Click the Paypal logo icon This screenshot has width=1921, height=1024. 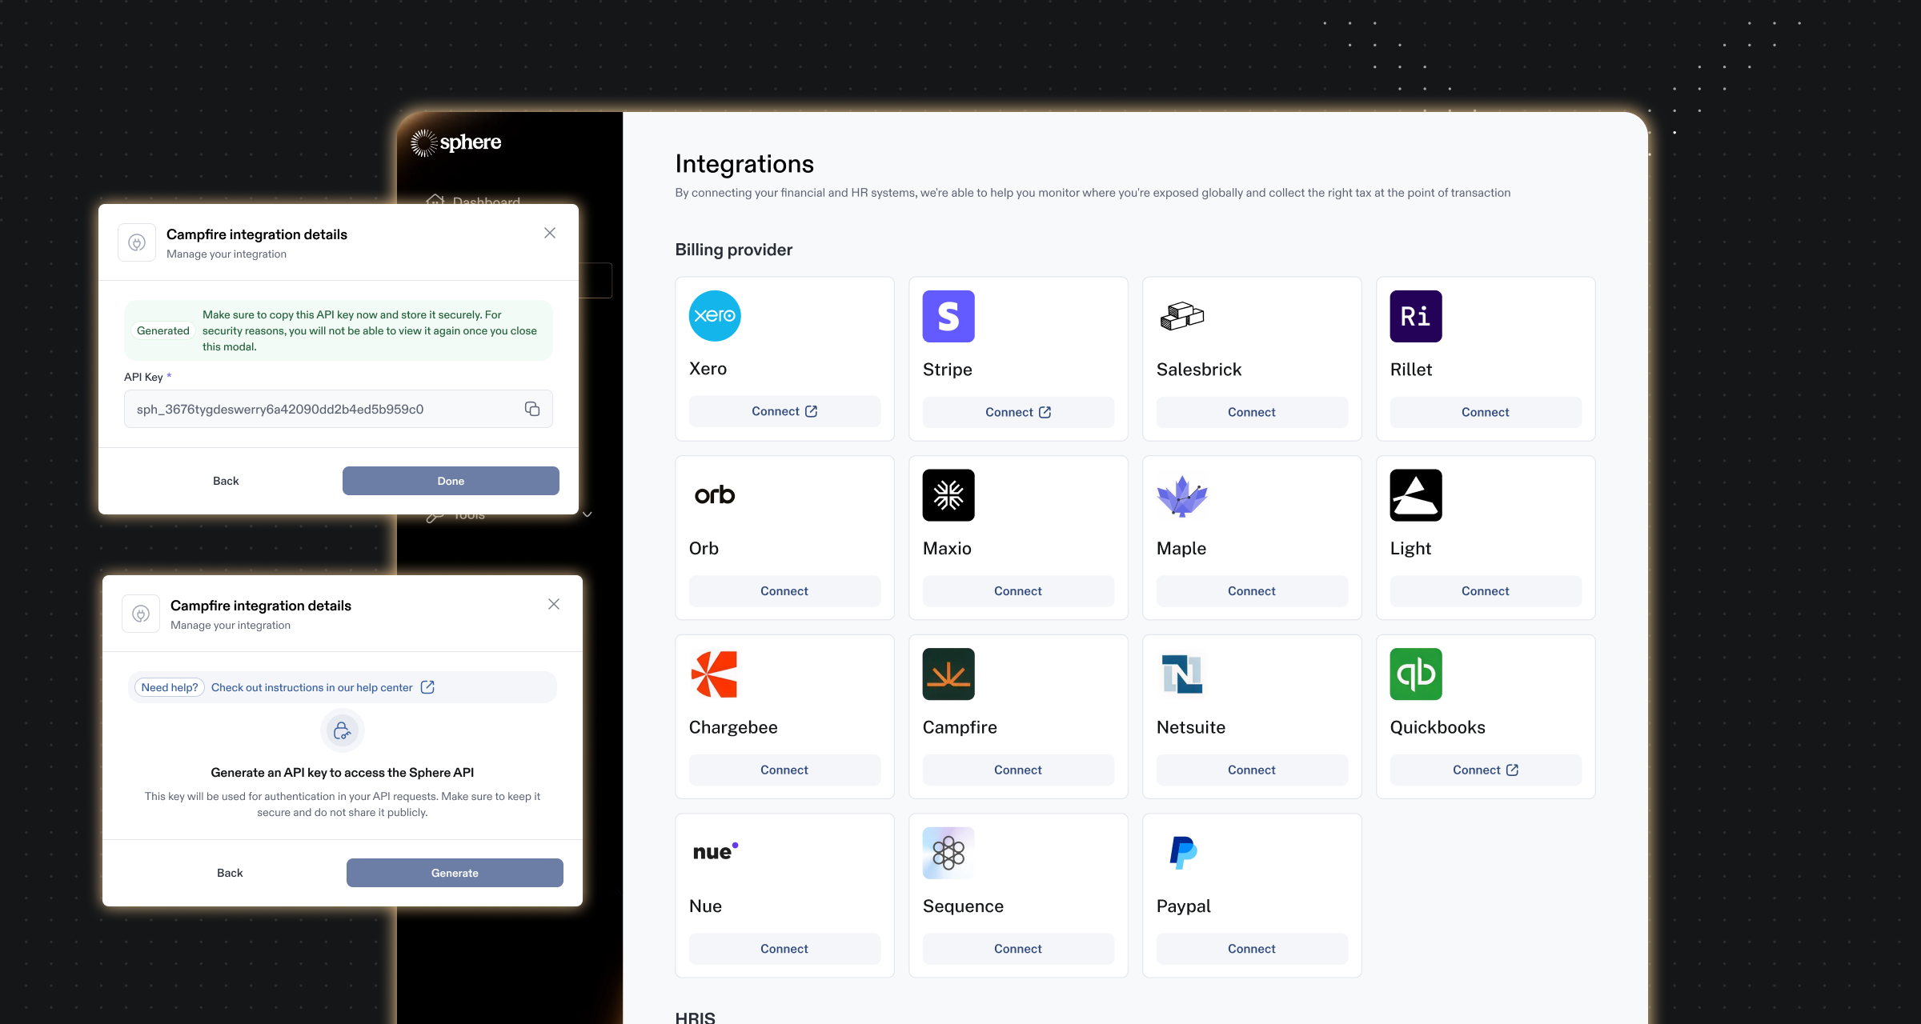pyautogui.click(x=1182, y=853)
